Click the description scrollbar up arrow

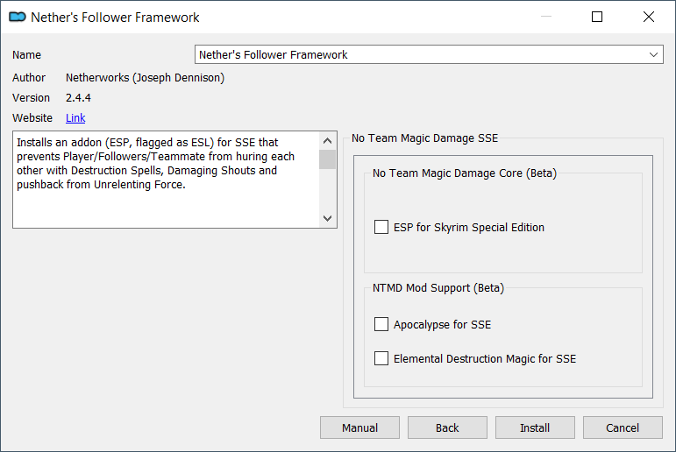[327, 141]
